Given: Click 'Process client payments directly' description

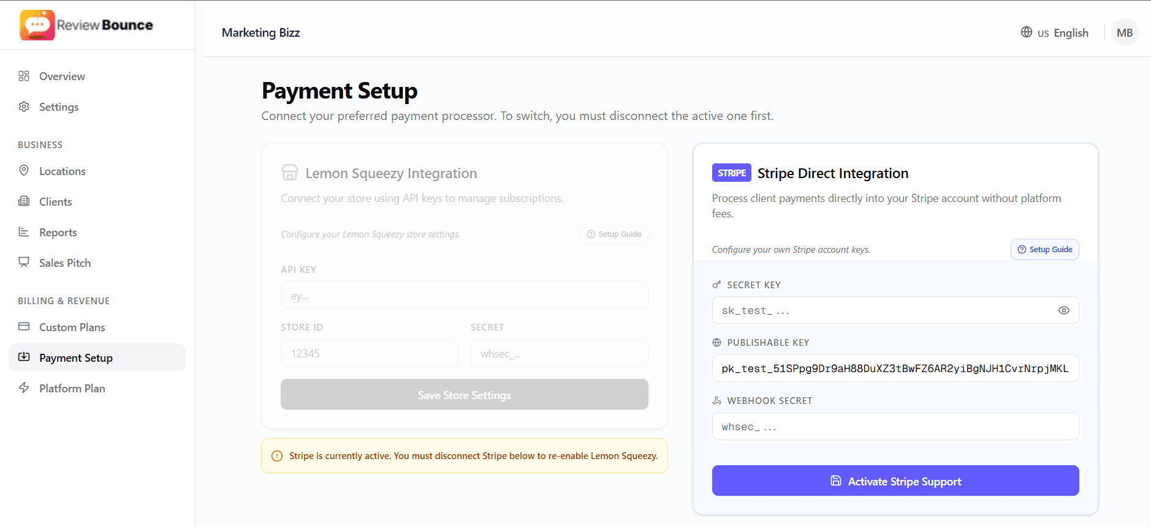Looking at the screenshot, I should click(x=887, y=206).
